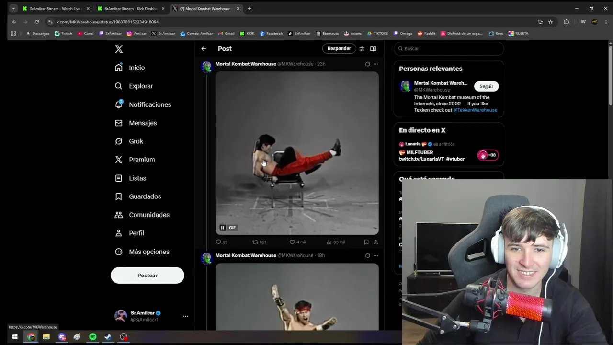Click Grok icon on the 23h post

(368, 64)
